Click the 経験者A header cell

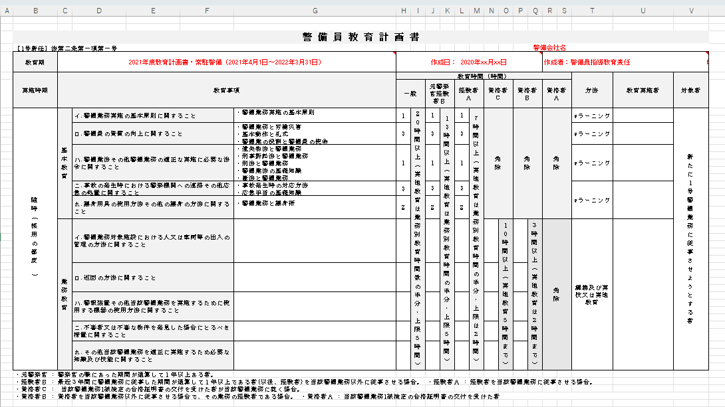click(469, 94)
